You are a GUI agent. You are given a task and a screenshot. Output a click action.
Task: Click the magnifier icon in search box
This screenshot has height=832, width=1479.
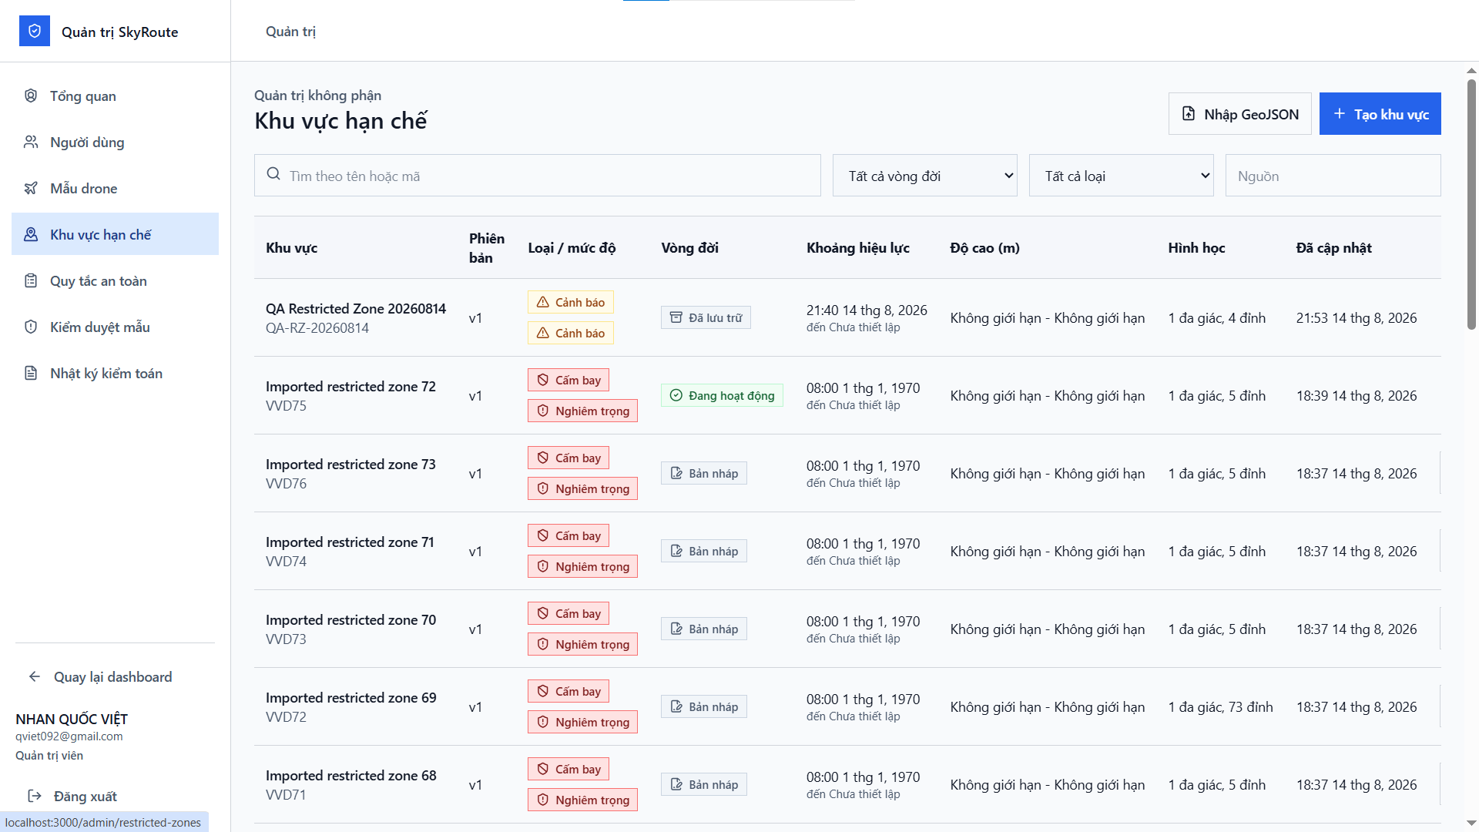click(x=273, y=174)
